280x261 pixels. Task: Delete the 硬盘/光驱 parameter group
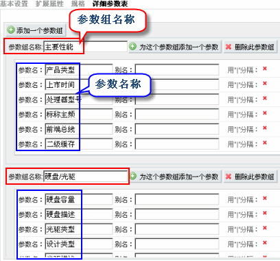click(x=250, y=177)
